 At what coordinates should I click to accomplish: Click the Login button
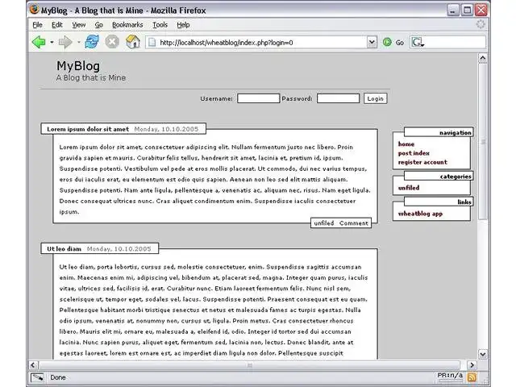pos(376,98)
